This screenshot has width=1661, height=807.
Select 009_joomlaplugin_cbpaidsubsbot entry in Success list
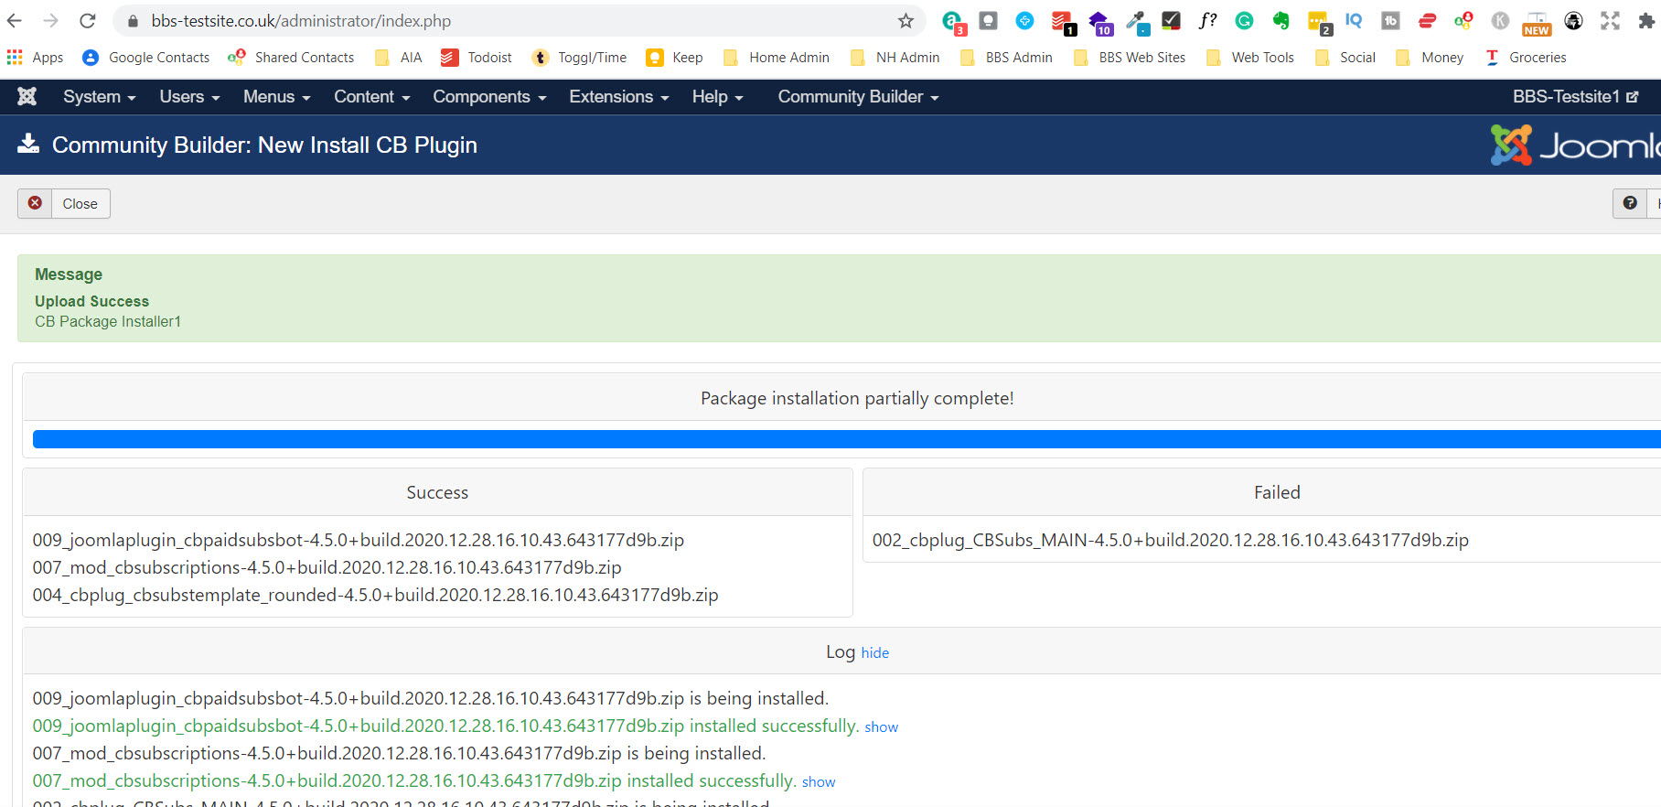pos(359,540)
